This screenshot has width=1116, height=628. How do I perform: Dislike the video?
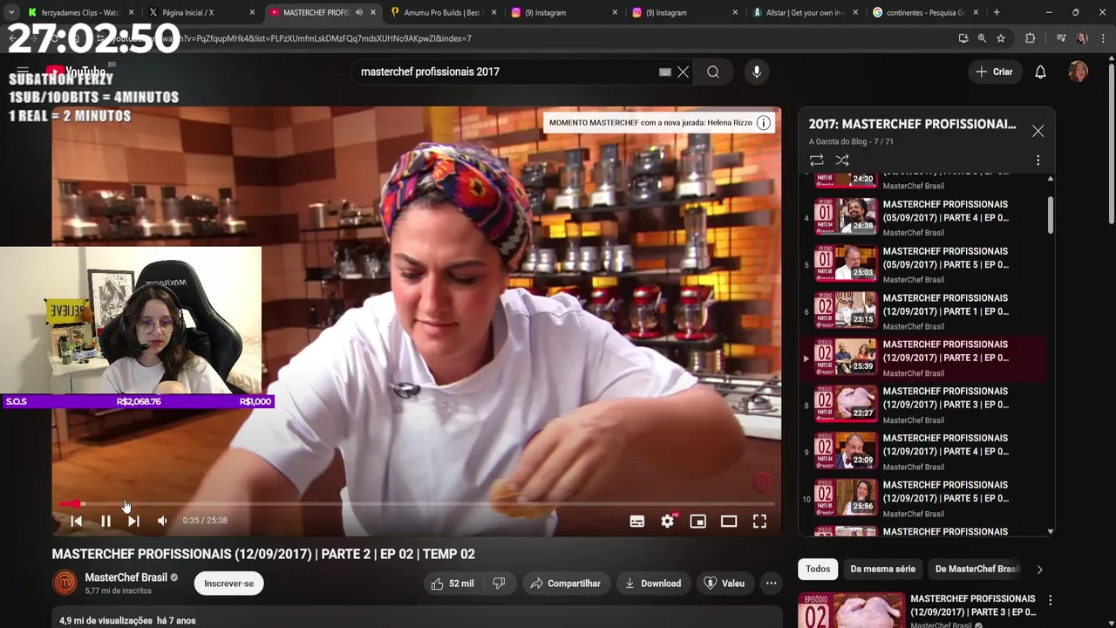coord(499,584)
